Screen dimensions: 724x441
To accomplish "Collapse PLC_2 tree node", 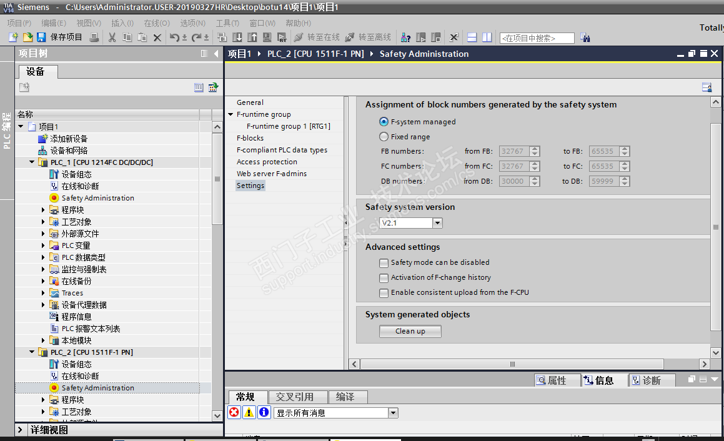I will 32,352.
